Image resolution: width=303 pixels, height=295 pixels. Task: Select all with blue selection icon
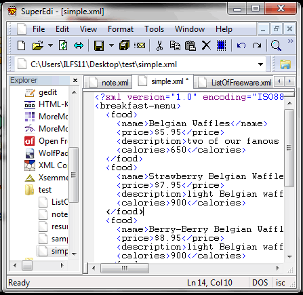pyautogui.click(x=221, y=45)
